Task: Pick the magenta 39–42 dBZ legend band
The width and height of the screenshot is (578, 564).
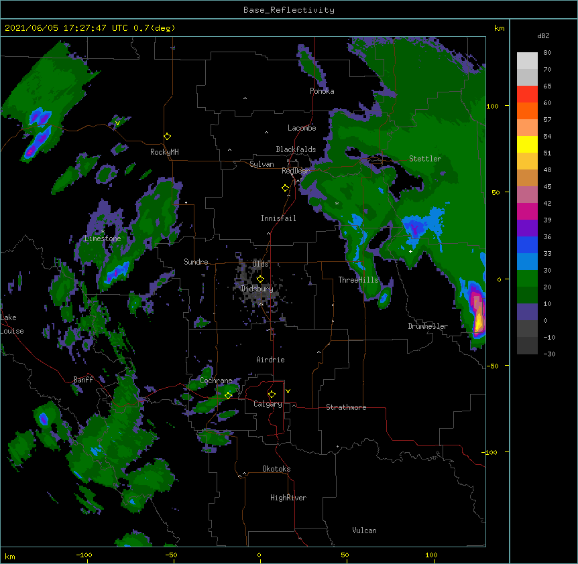Action: [527, 212]
